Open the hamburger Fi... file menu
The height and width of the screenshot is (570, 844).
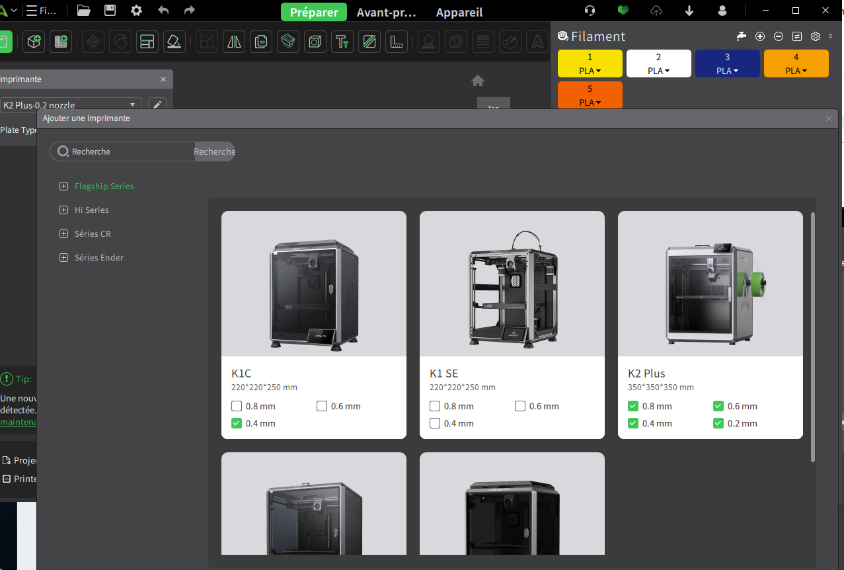(41, 11)
